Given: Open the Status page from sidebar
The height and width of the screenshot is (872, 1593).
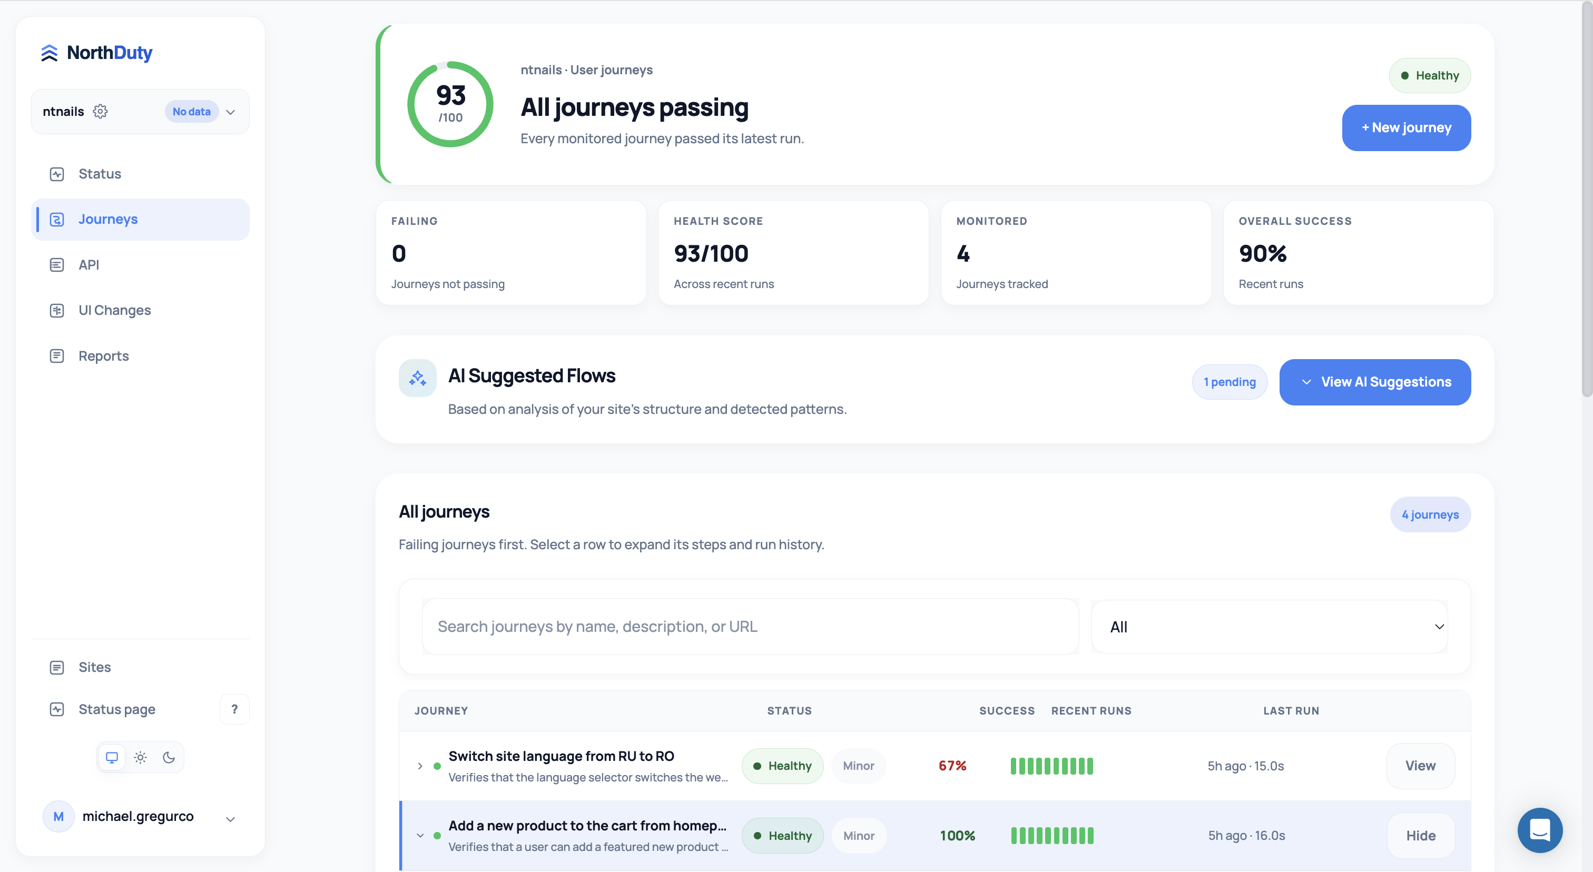Looking at the screenshot, I should tap(140, 174).
